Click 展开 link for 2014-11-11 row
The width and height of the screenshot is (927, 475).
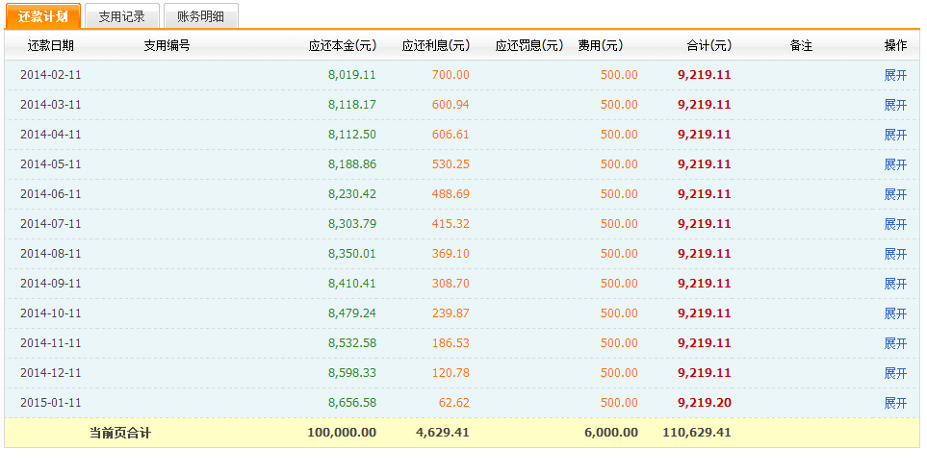(x=895, y=343)
